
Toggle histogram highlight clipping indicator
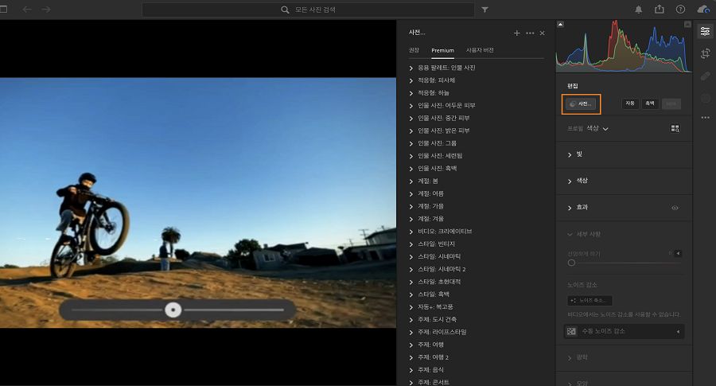click(687, 24)
